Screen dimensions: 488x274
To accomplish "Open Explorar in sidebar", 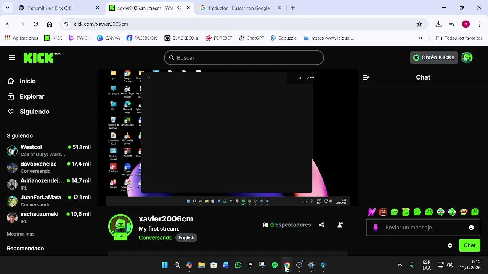I will click(x=26, y=96).
